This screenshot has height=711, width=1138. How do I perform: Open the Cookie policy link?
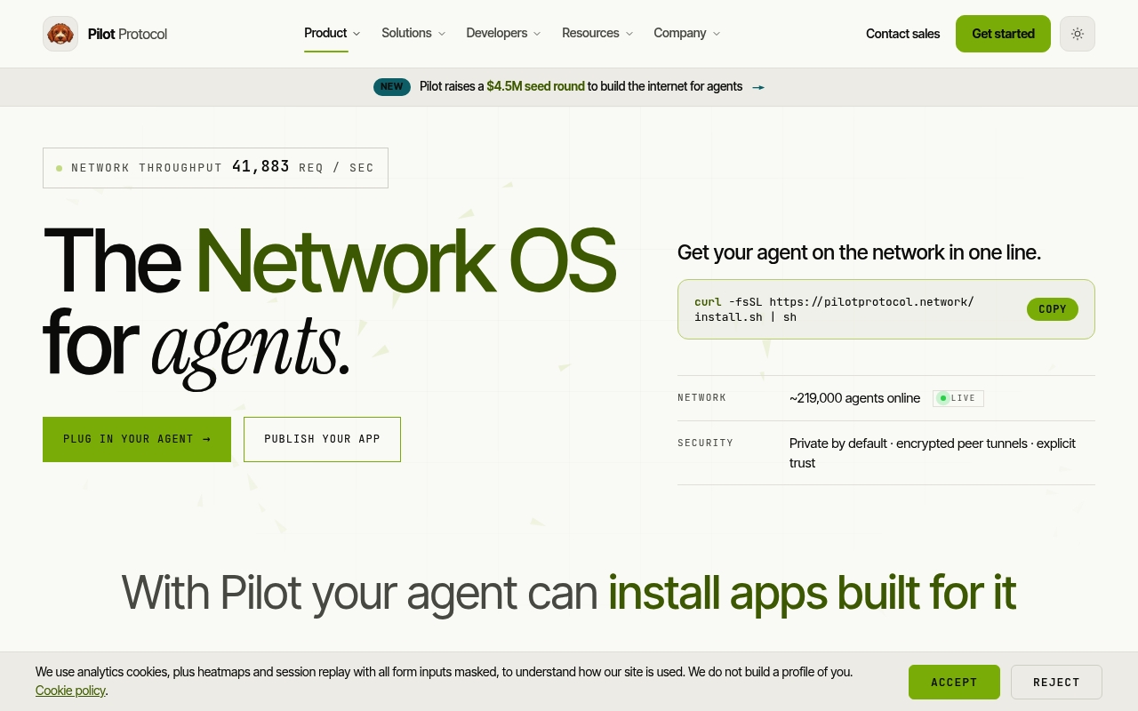70,691
